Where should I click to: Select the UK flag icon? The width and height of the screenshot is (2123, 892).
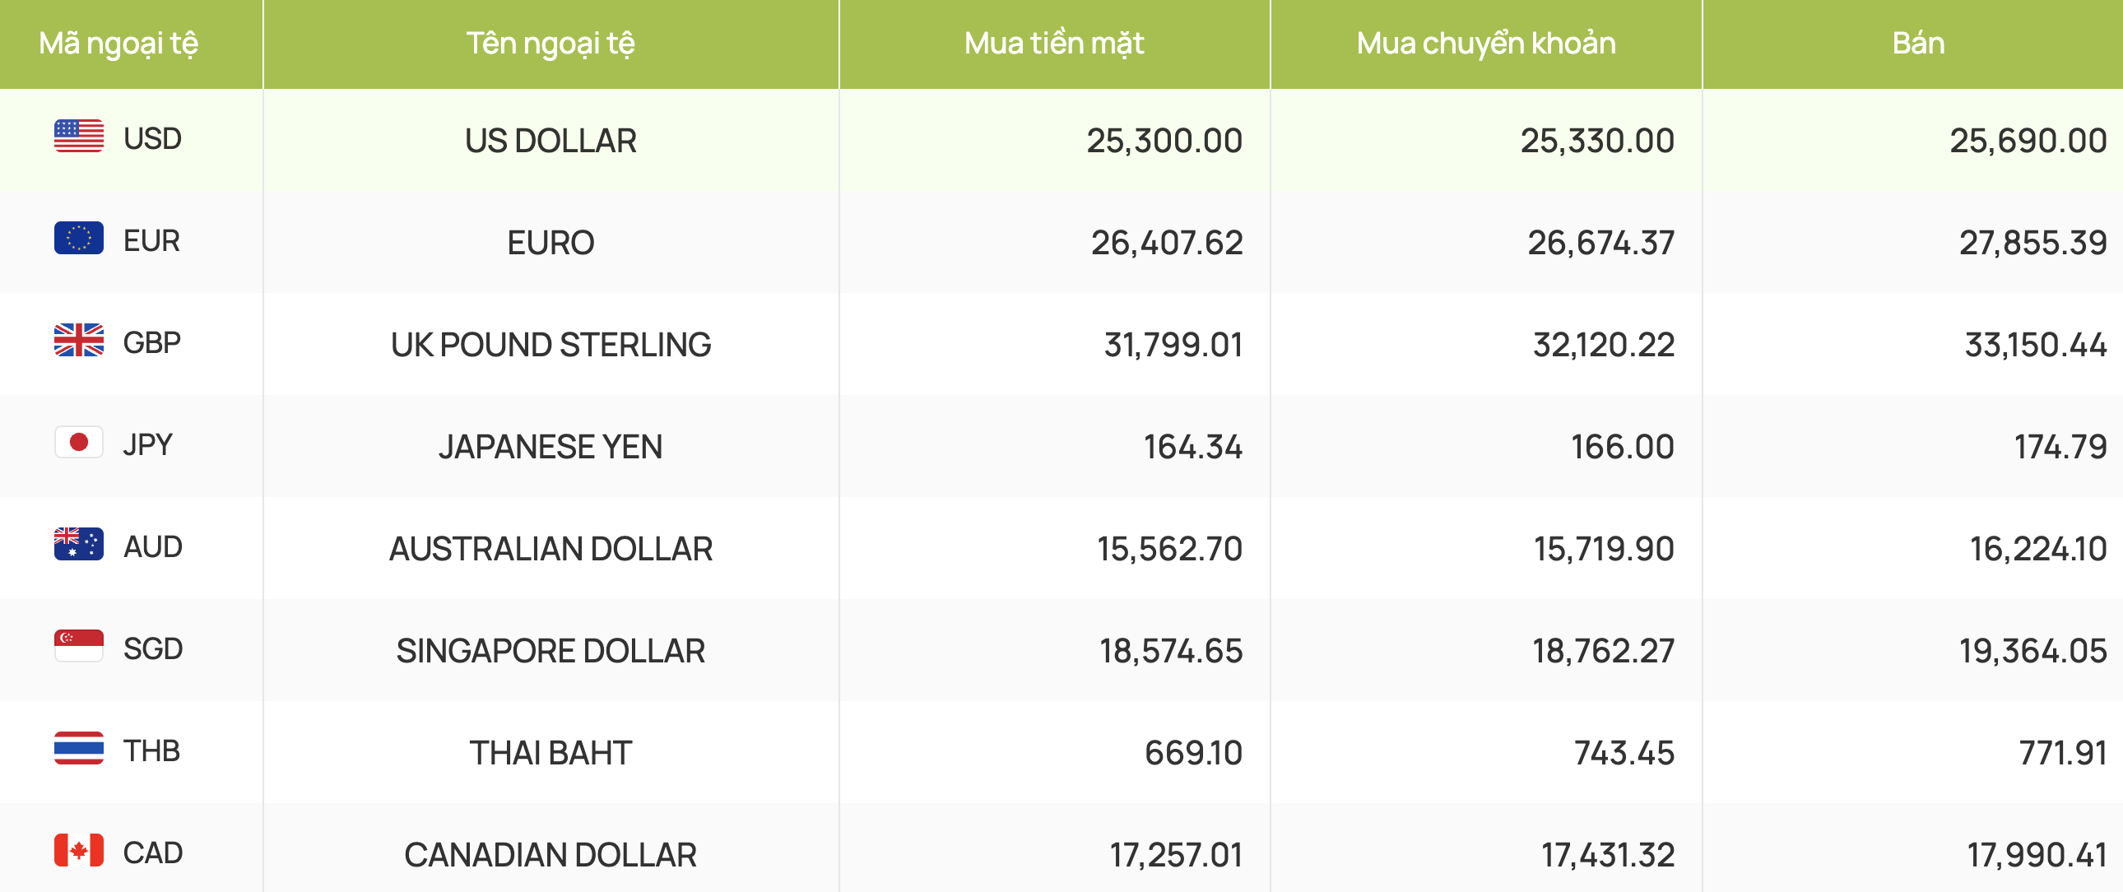click(x=79, y=340)
